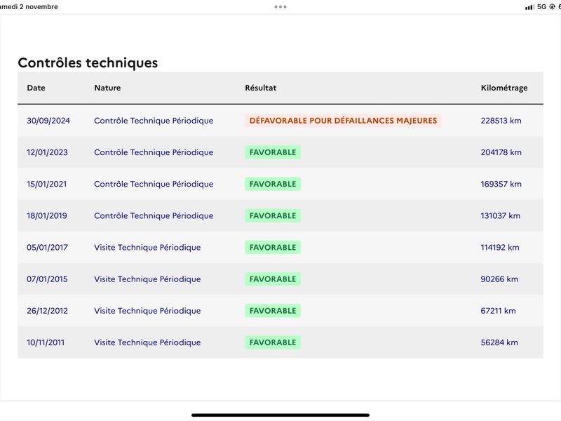The image size is (561, 421).
Task: Select the FAVORABLE badge for 12/01/2023
Action: [273, 152]
